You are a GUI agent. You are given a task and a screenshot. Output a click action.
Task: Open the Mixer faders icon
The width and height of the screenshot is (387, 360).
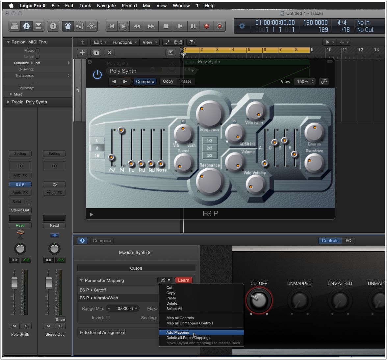80,26
